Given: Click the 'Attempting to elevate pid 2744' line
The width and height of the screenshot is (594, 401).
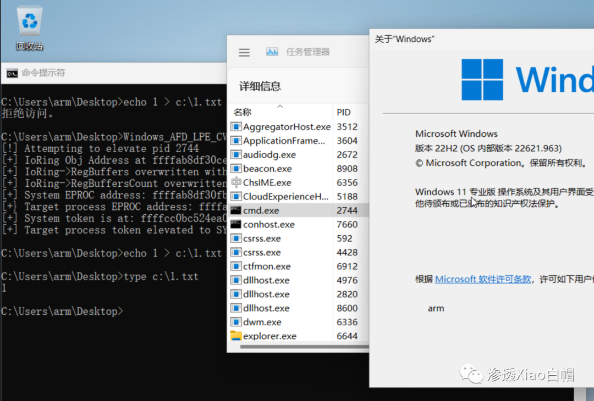Looking at the screenshot, I should [x=100, y=149].
